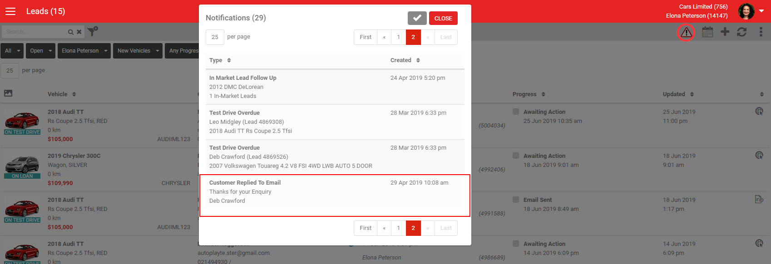
Task: Add a new lead with plus icon
Action: click(725, 32)
